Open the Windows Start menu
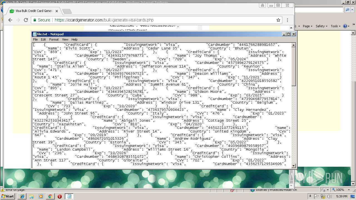Screen dimensions: 356x200 [x=8, y=196]
